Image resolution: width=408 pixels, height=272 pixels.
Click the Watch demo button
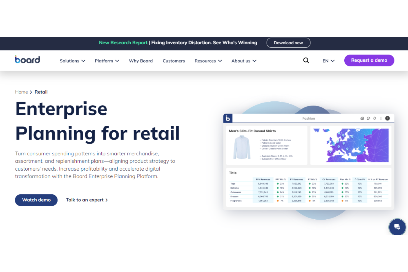[36, 200]
